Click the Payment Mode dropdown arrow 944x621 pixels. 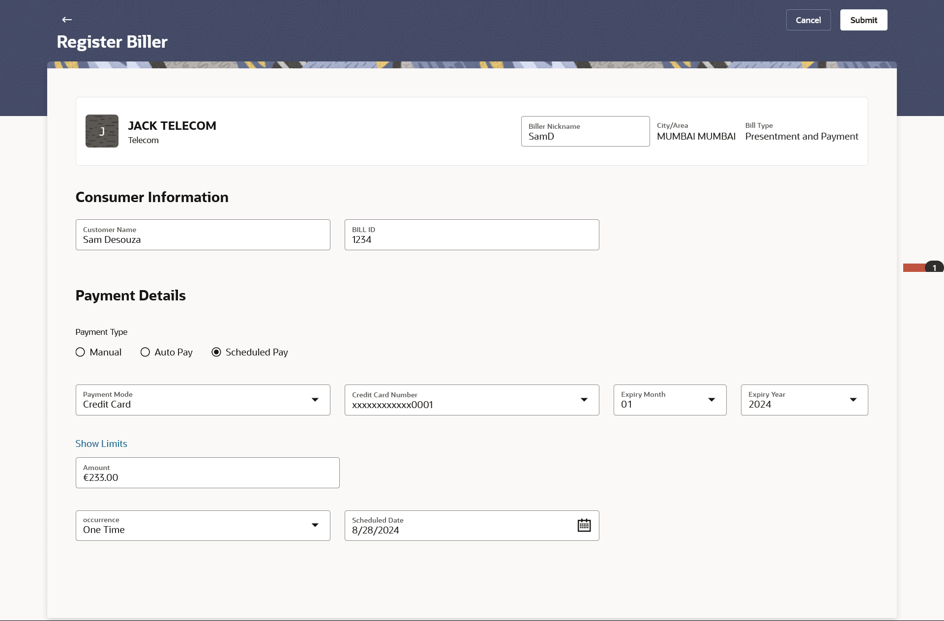pos(315,400)
